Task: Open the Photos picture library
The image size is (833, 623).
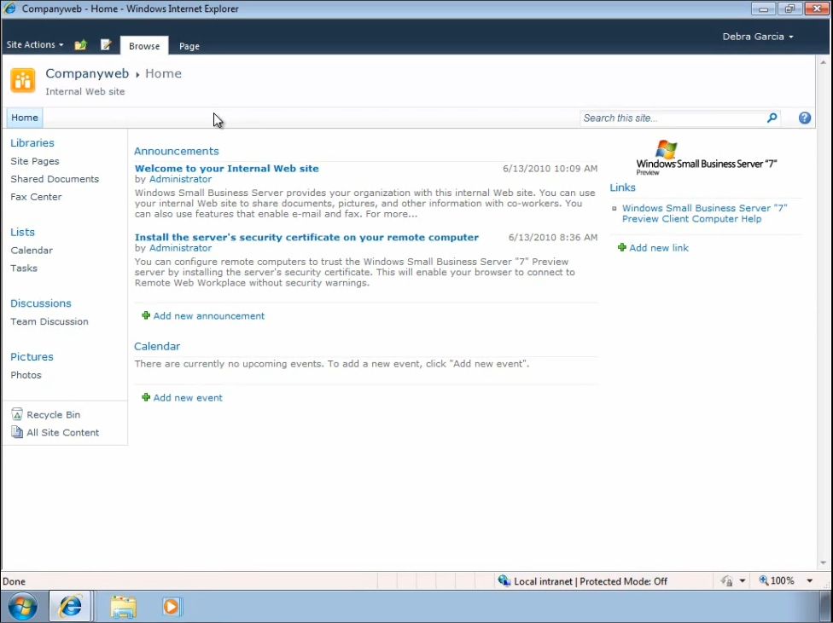Action: [26, 375]
